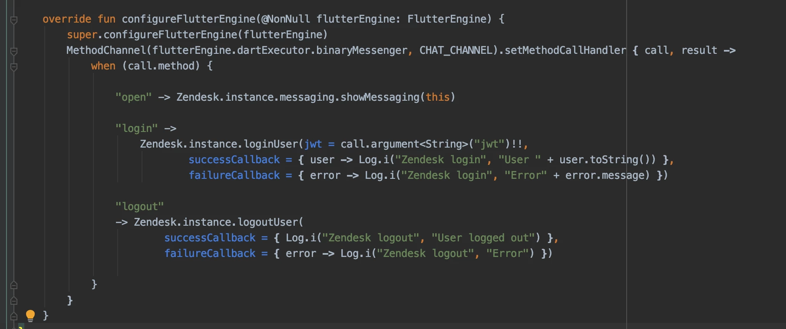
Task: Click error.message expression
Action: (605, 175)
